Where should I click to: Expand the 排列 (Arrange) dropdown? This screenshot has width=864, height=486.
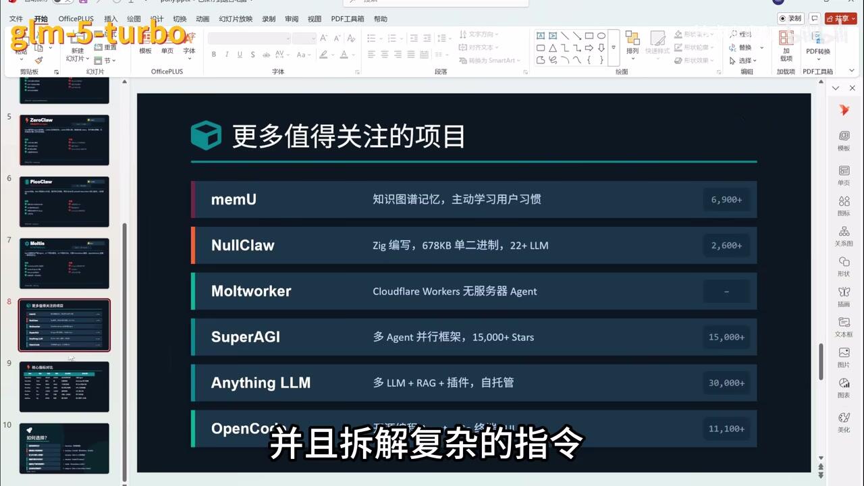tap(632, 58)
